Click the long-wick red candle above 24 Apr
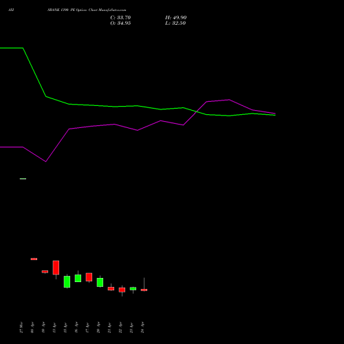 point(144,290)
